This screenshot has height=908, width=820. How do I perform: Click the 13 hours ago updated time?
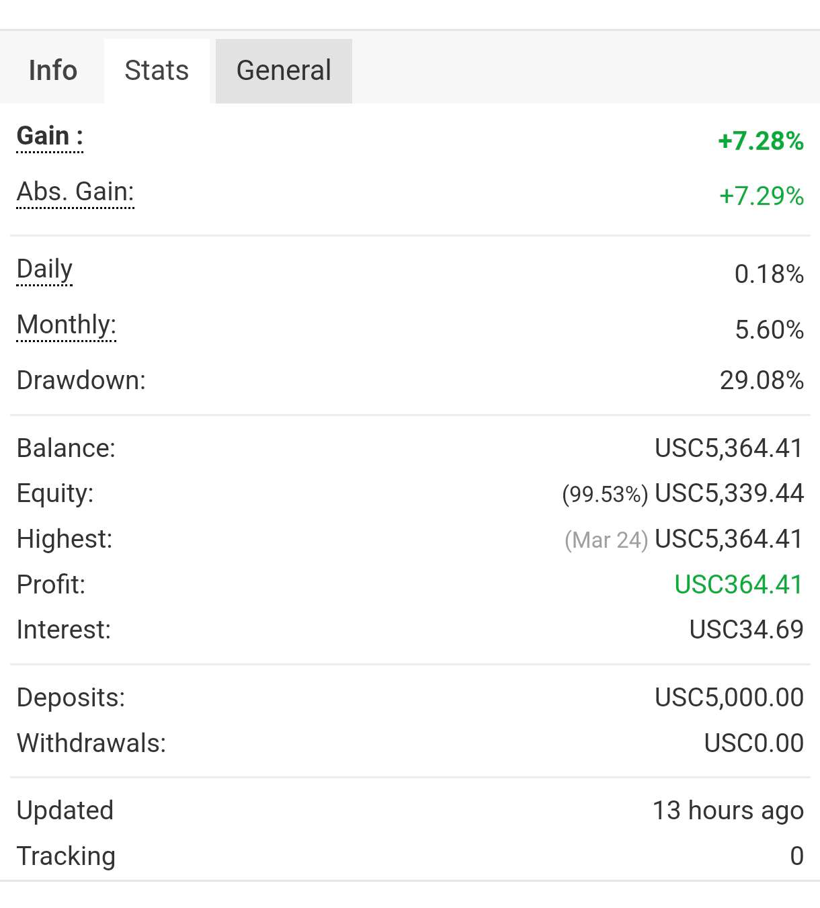pos(728,811)
